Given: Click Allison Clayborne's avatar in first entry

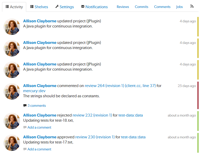Looking at the screenshot, I should tap(12, 26).
